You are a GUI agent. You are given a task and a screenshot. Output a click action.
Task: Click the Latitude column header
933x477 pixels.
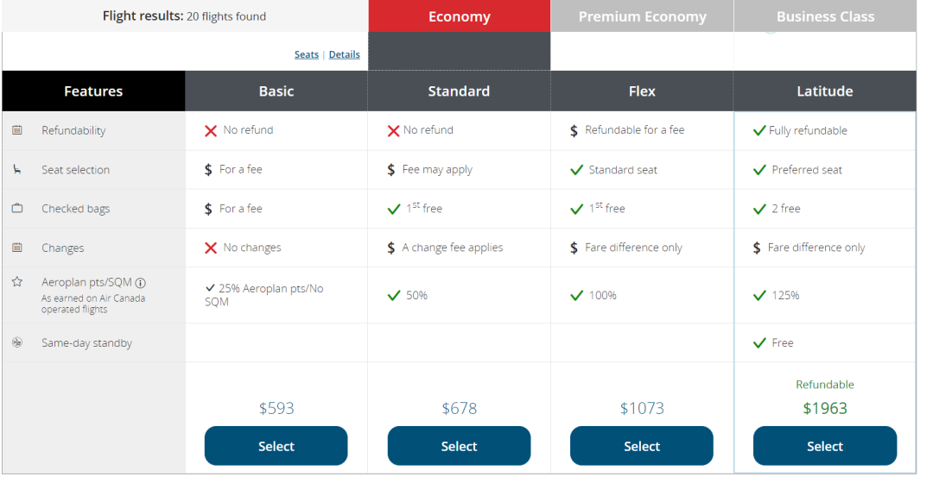click(x=825, y=91)
